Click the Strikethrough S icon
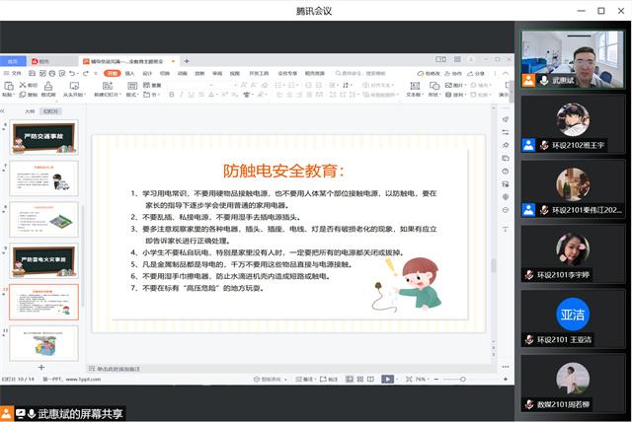The image size is (632, 422). pos(201,95)
